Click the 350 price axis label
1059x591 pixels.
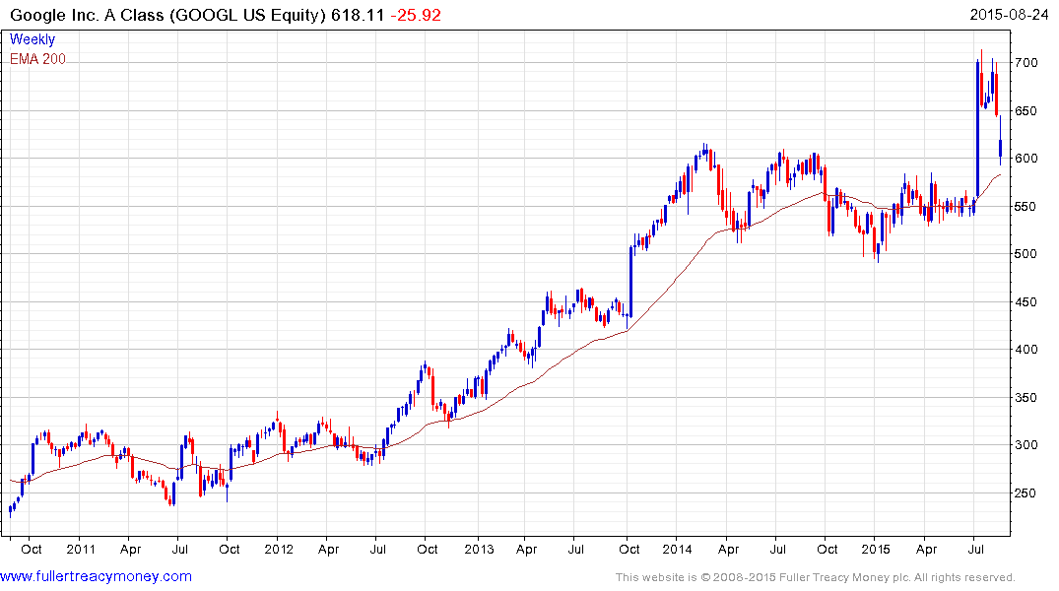pyautogui.click(x=1026, y=397)
